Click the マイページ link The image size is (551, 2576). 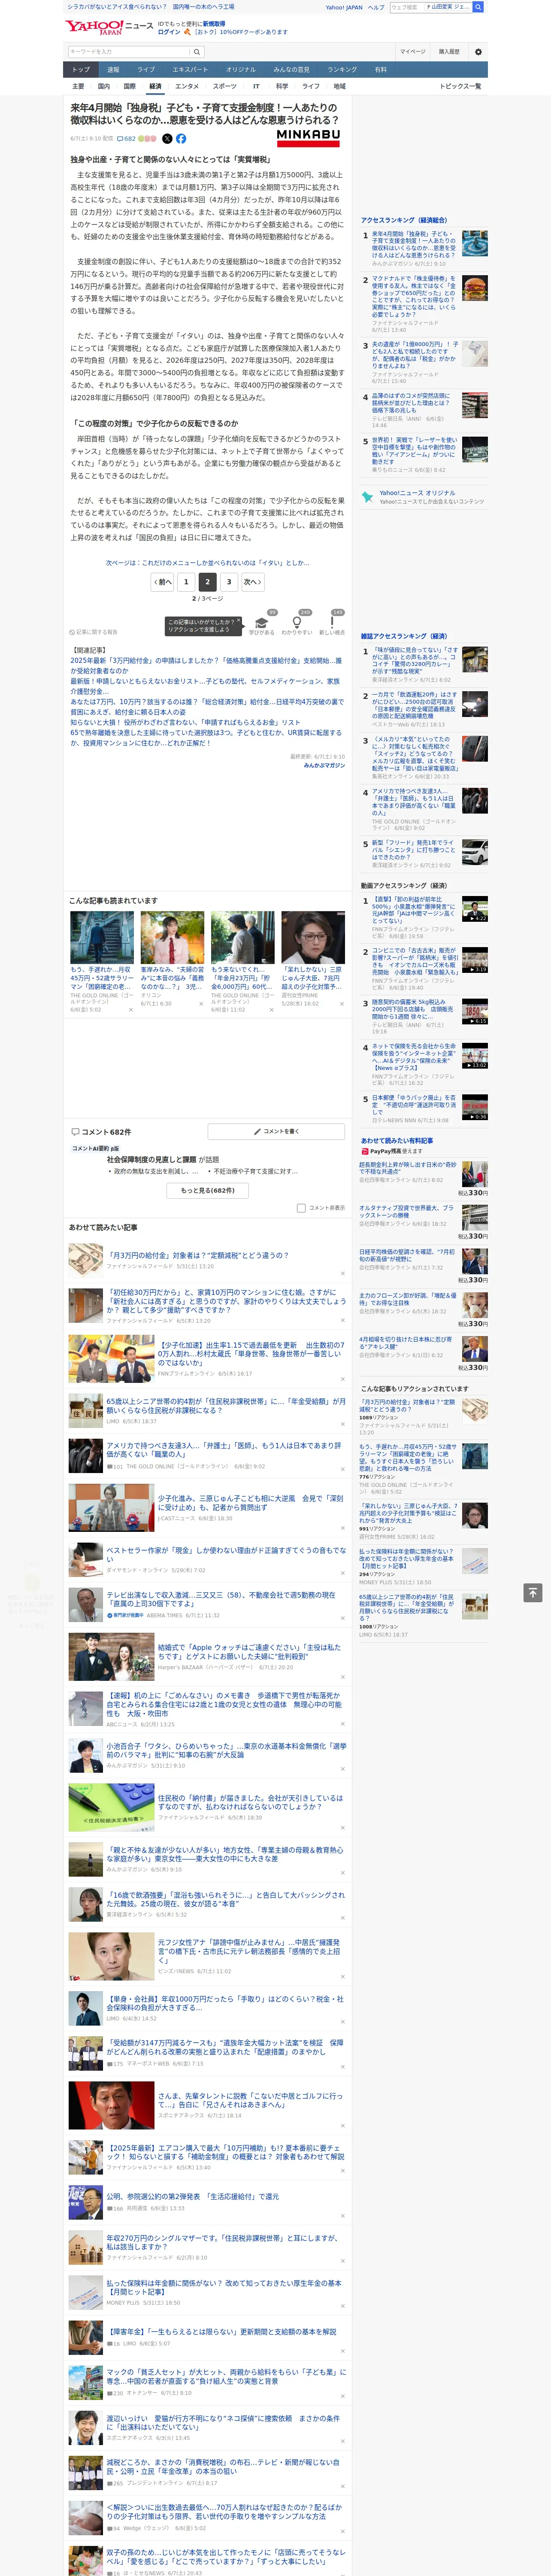413,52
